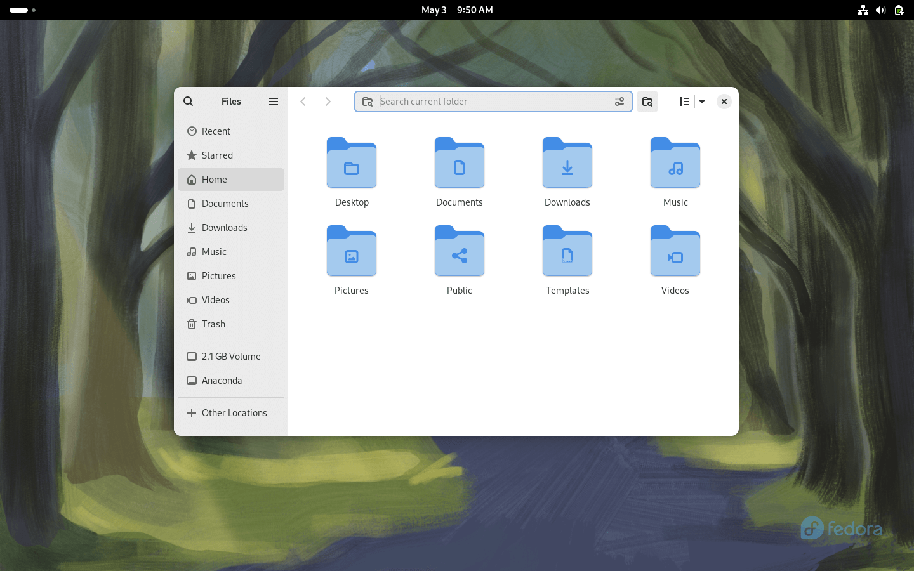
Task: Go to Recent files in the sidebar
Action: tap(216, 131)
